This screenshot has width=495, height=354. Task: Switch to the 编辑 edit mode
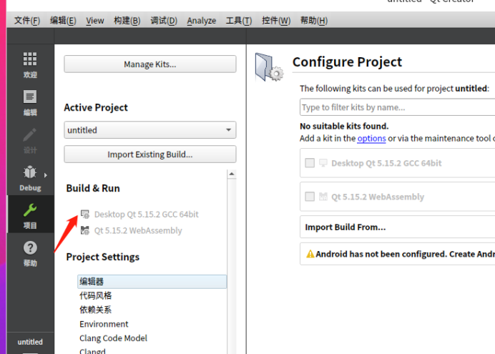(x=30, y=103)
